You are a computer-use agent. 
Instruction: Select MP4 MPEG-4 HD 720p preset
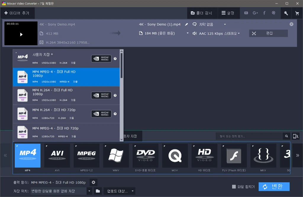click(66, 132)
